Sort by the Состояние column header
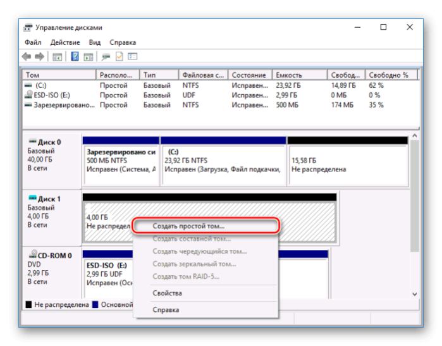 tap(250, 75)
